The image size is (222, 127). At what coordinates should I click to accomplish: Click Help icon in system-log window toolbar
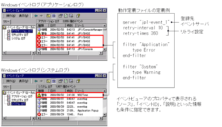coord(78,81)
